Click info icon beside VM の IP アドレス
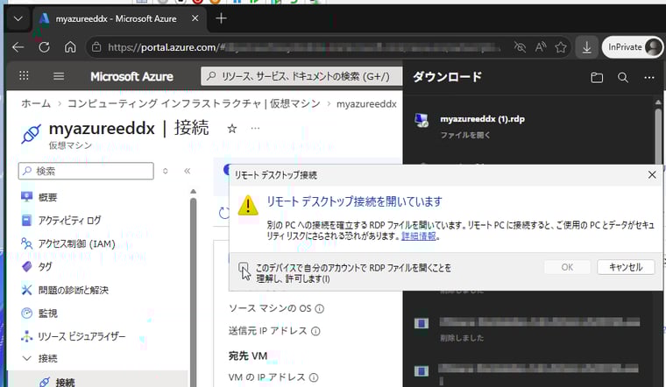The height and width of the screenshot is (387, 666). click(314, 377)
